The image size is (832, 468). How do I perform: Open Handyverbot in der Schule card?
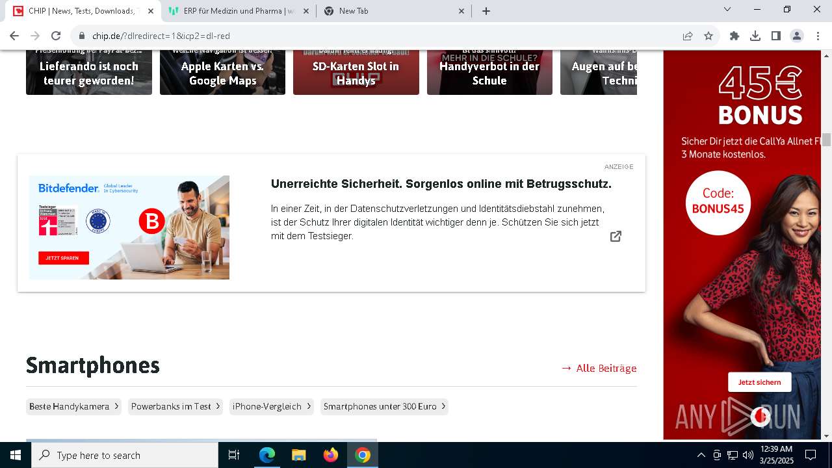coord(489,73)
